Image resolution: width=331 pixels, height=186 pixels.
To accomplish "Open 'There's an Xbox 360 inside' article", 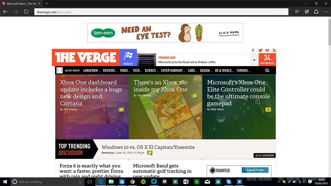I will [160, 86].
